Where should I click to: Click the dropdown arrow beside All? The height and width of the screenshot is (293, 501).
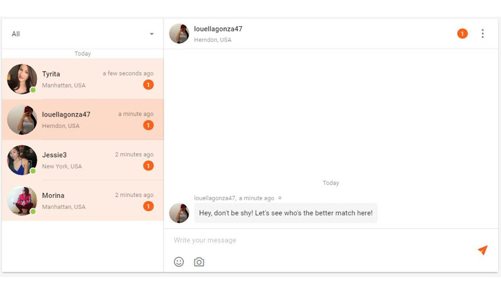(x=152, y=34)
